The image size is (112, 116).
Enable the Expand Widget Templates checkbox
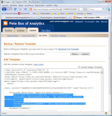[x=79, y=67]
